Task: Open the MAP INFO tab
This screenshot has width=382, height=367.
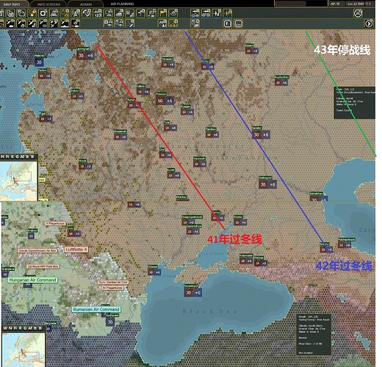Action: coord(12,4)
